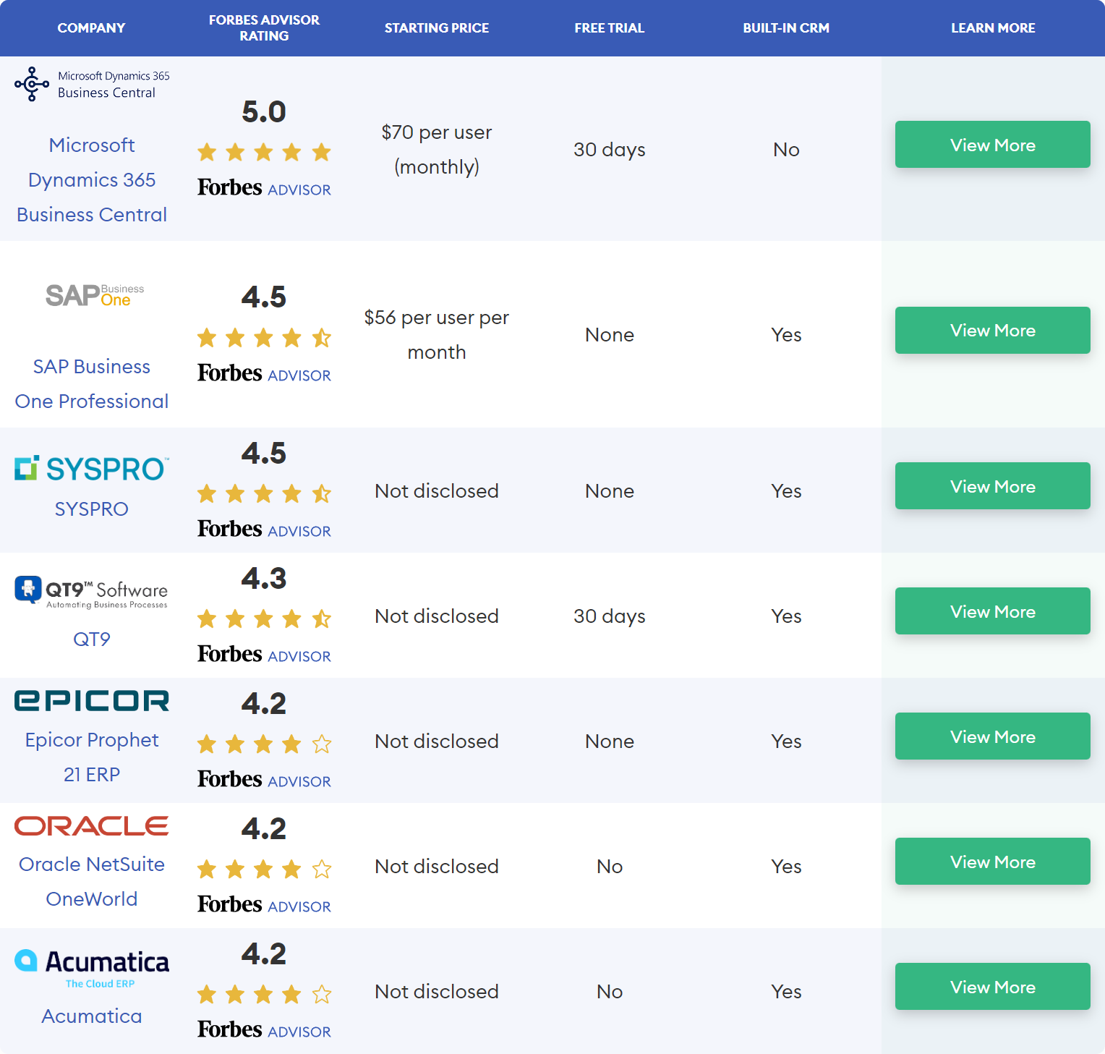Click View More for SYSPRO
This screenshot has height=1054, width=1105.
[x=993, y=486]
